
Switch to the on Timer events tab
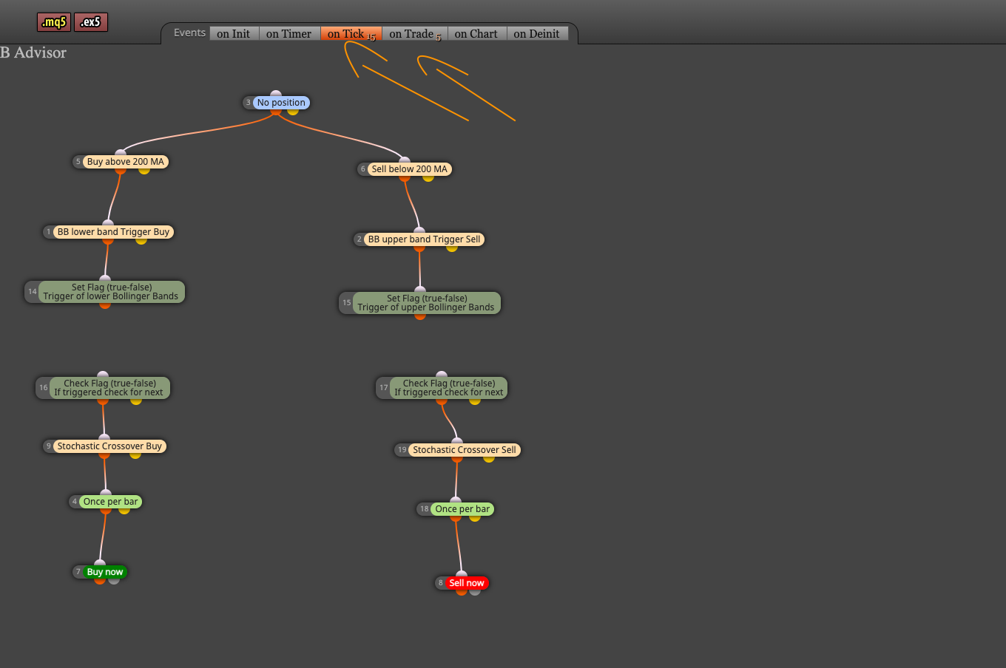pyautogui.click(x=289, y=34)
